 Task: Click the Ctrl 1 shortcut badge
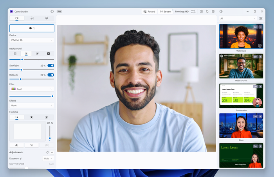[258, 27]
